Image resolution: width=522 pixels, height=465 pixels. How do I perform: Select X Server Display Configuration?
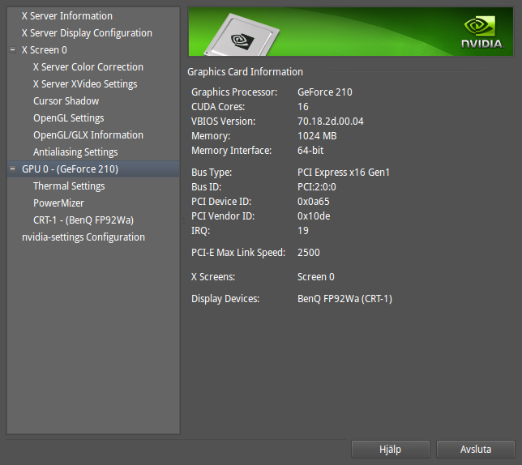pos(87,33)
